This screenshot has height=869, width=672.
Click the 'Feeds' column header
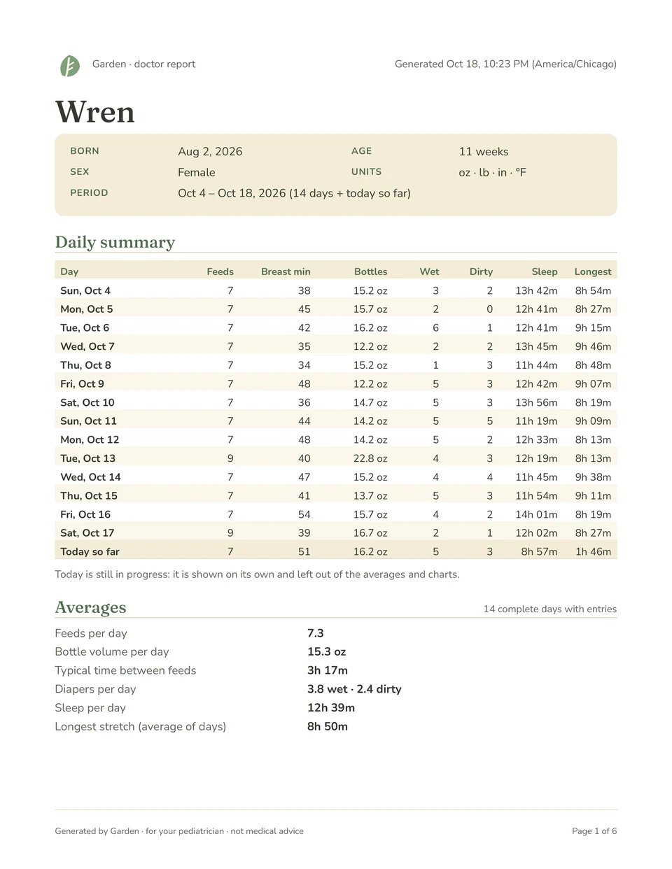pos(220,271)
